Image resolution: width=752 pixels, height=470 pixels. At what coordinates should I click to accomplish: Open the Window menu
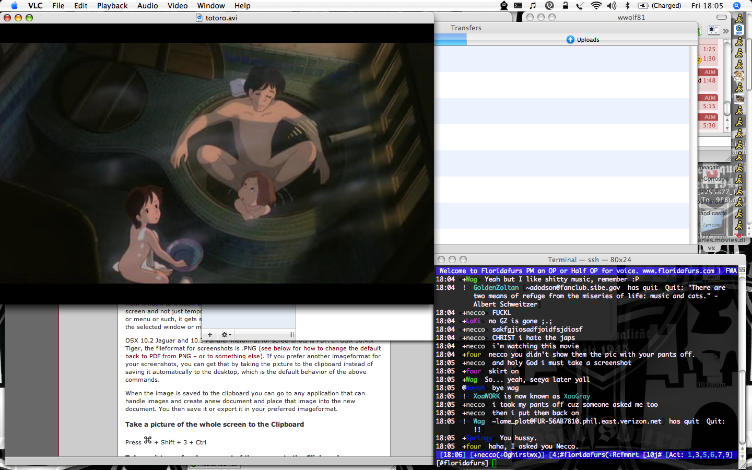211,6
